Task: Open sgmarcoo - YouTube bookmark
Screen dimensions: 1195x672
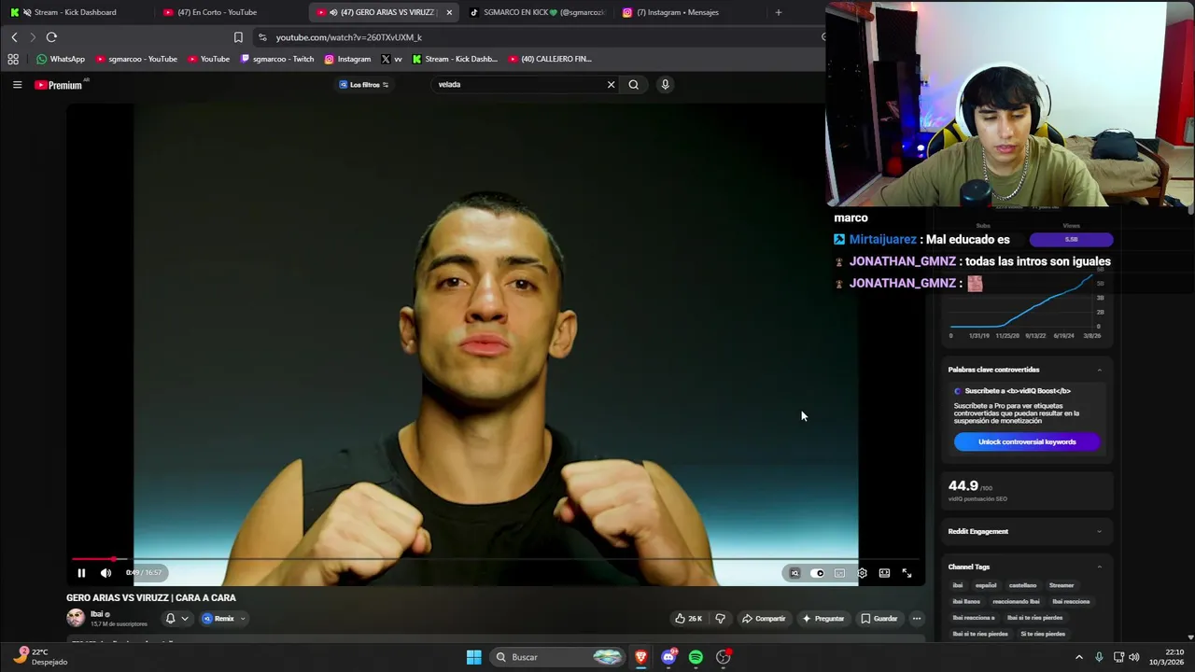Action: coord(136,59)
